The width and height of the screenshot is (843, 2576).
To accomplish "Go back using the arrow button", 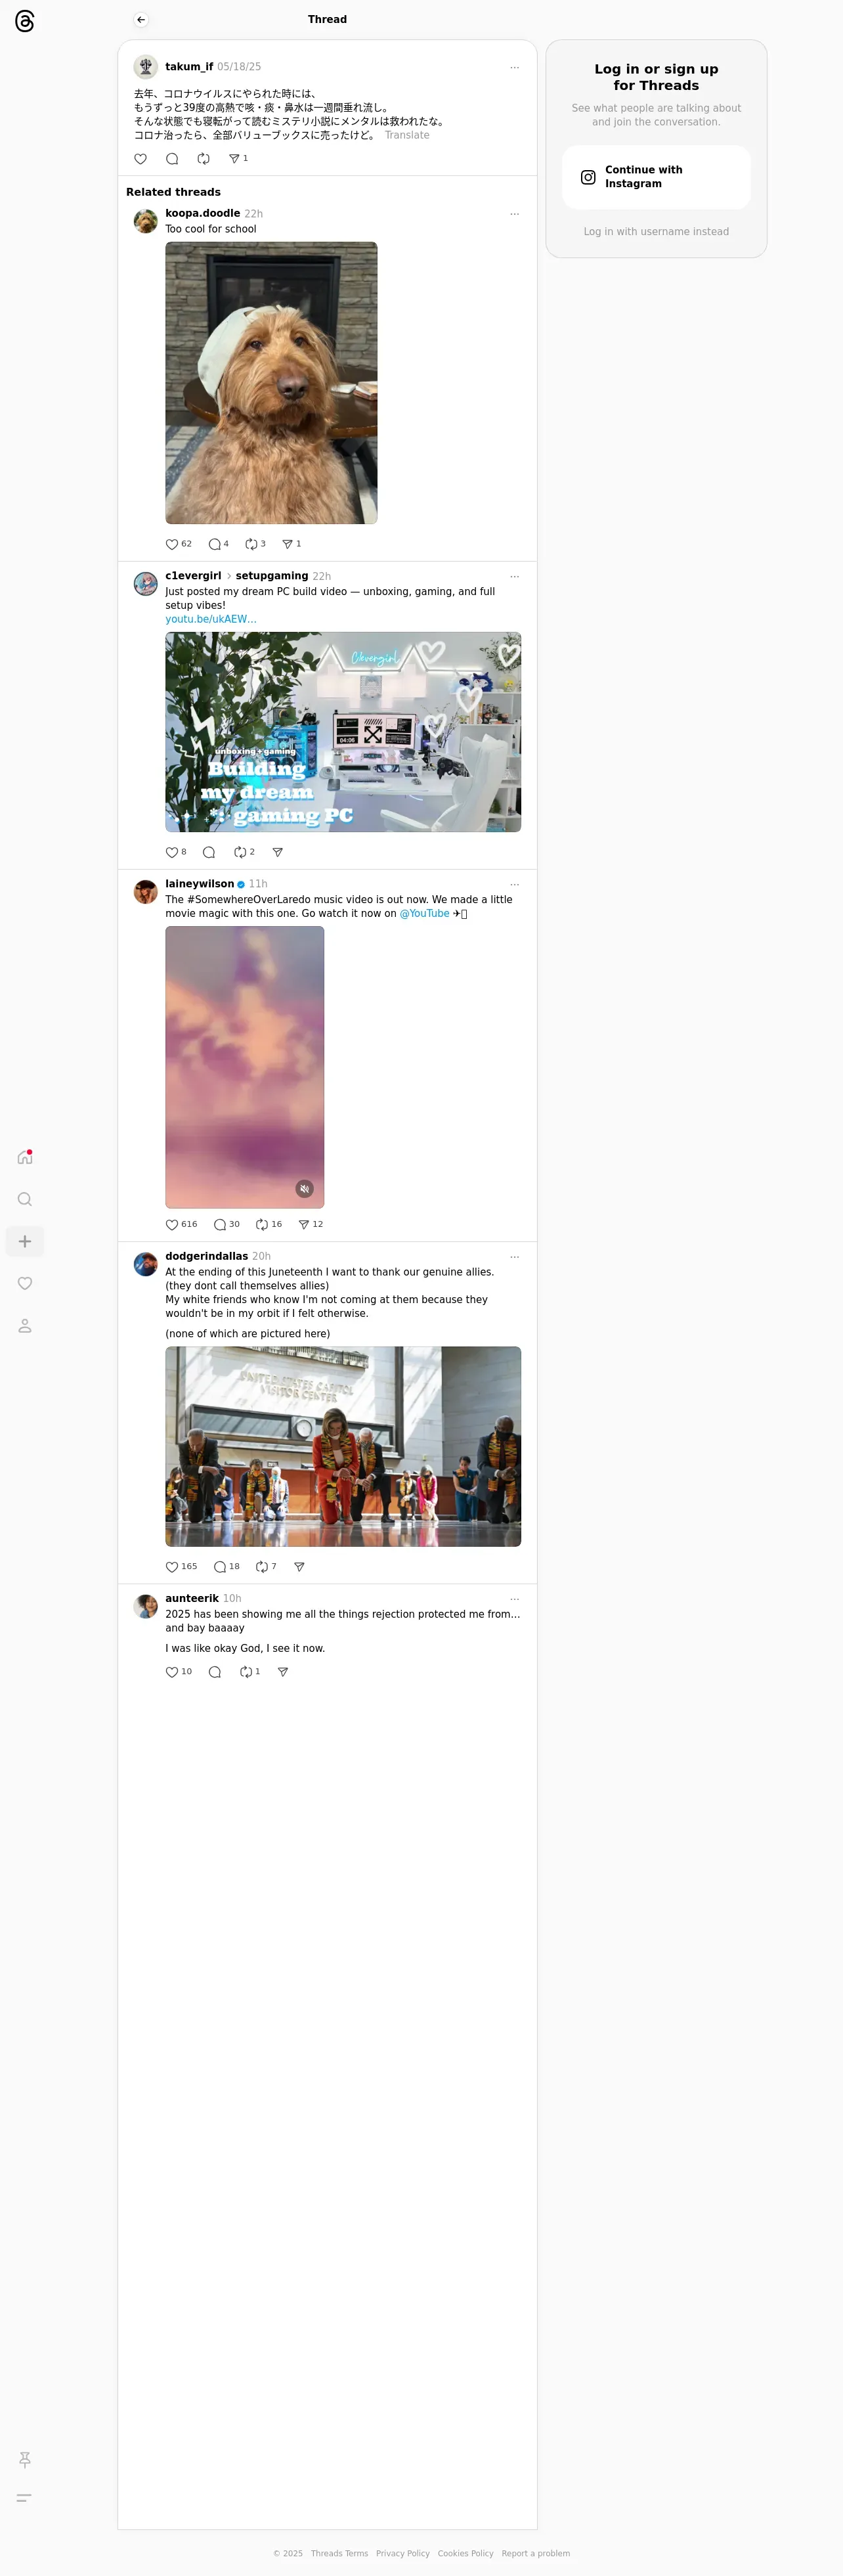I will [x=141, y=20].
